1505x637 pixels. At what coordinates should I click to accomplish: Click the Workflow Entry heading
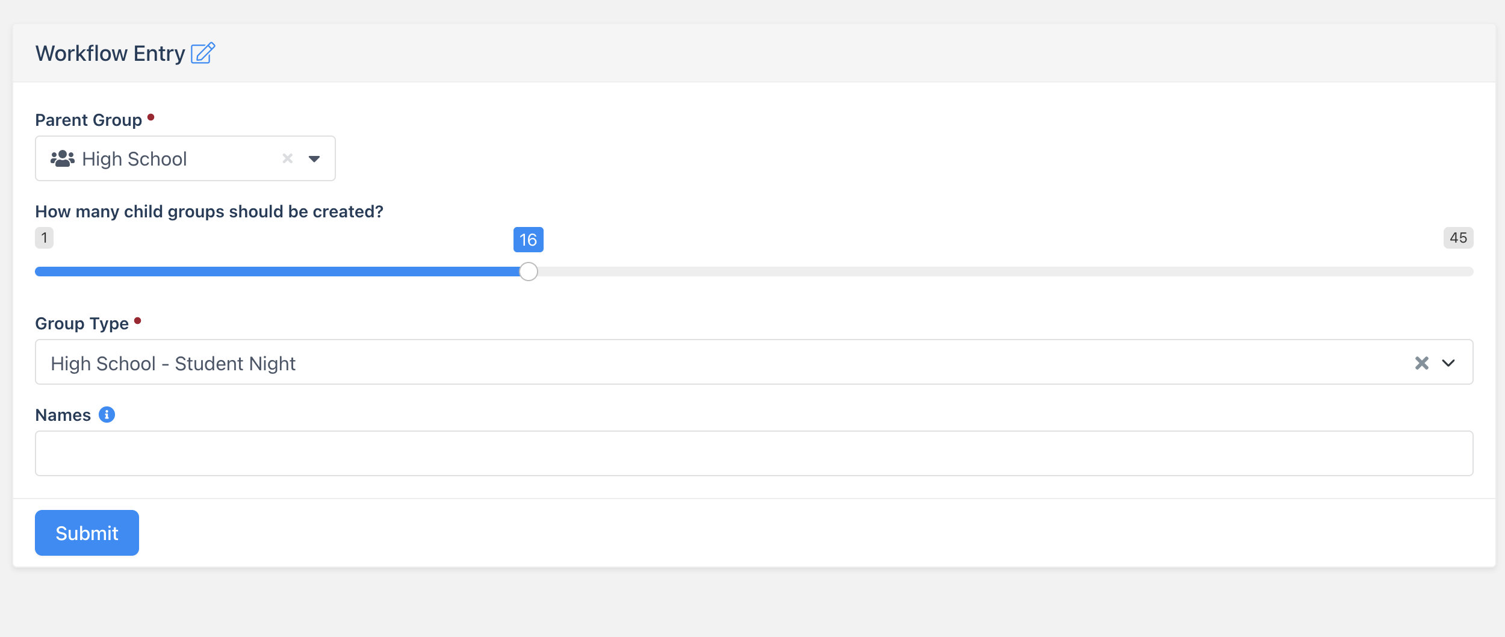[110, 54]
